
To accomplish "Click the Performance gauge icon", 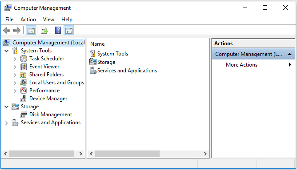I will [24, 91].
